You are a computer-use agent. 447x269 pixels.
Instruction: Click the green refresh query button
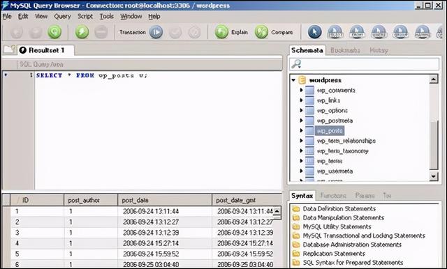(x=54, y=32)
